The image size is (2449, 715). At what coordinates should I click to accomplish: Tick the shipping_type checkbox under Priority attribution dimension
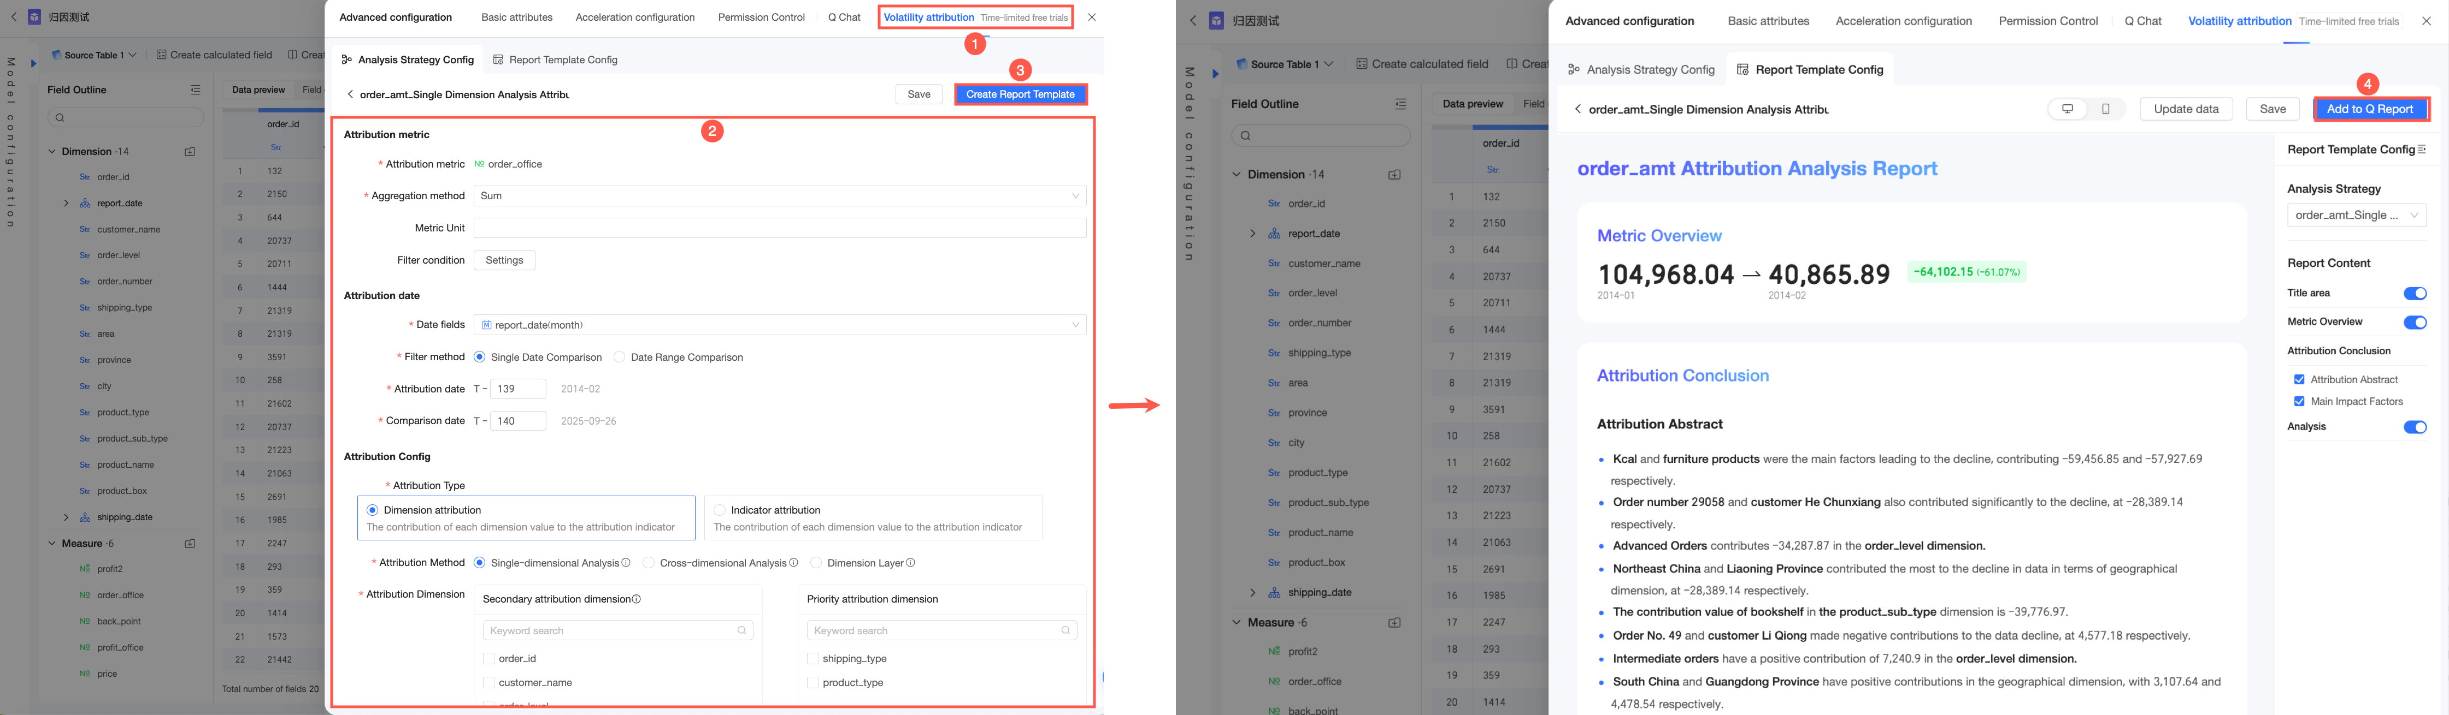coord(813,658)
